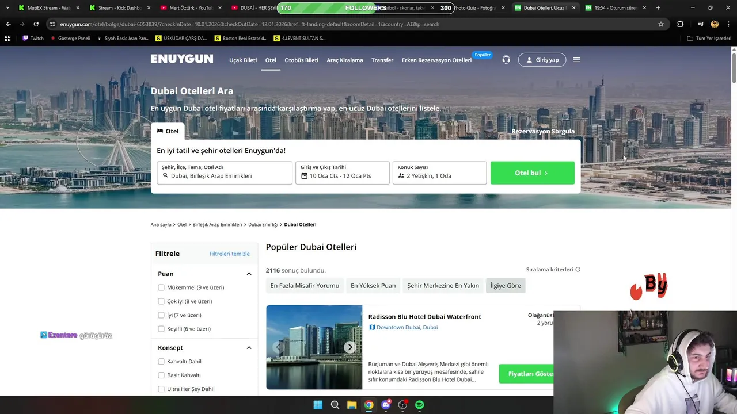
Task: Open Radisson Blu Hotel Dubai Waterfront title
Action: tap(425, 317)
